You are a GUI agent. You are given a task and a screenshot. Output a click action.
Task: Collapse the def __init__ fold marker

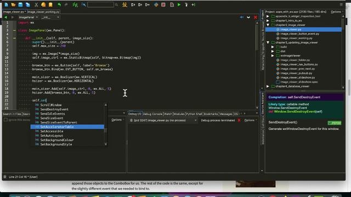[x=14, y=38]
